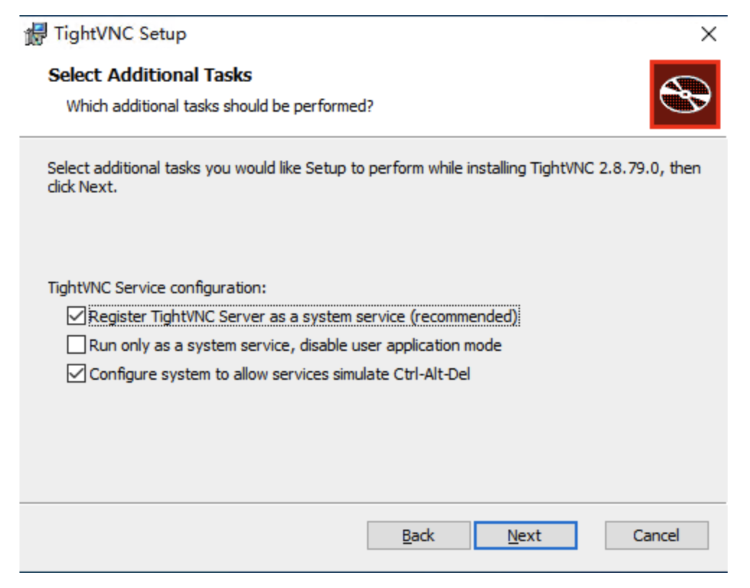Enable Run only as a system service checkbox

(76, 344)
